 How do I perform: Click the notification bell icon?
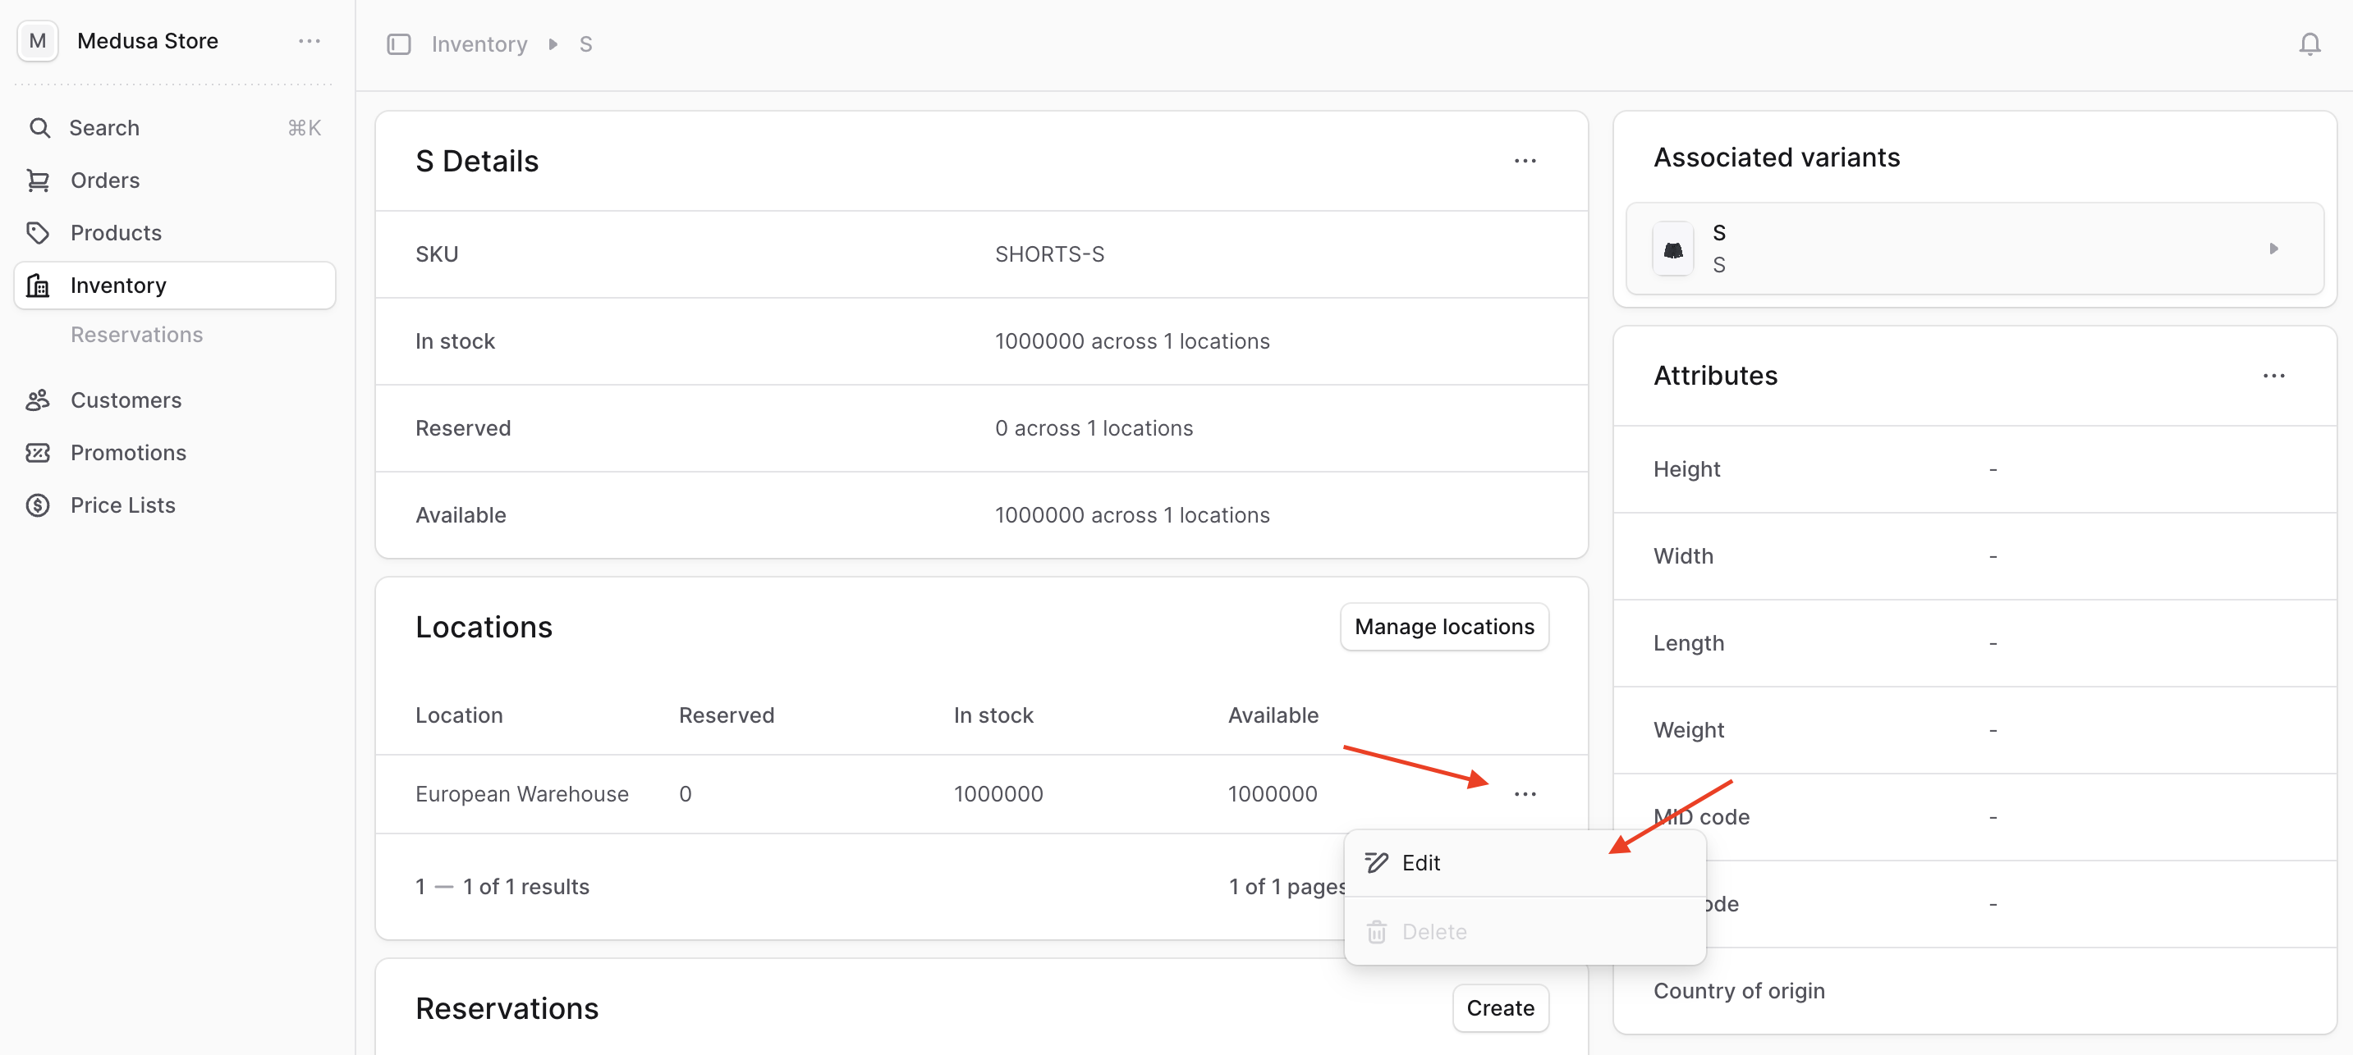(x=2309, y=43)
